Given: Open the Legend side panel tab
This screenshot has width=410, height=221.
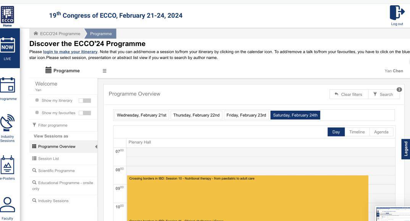Looking at the screenshot, I should pos(405,149).
